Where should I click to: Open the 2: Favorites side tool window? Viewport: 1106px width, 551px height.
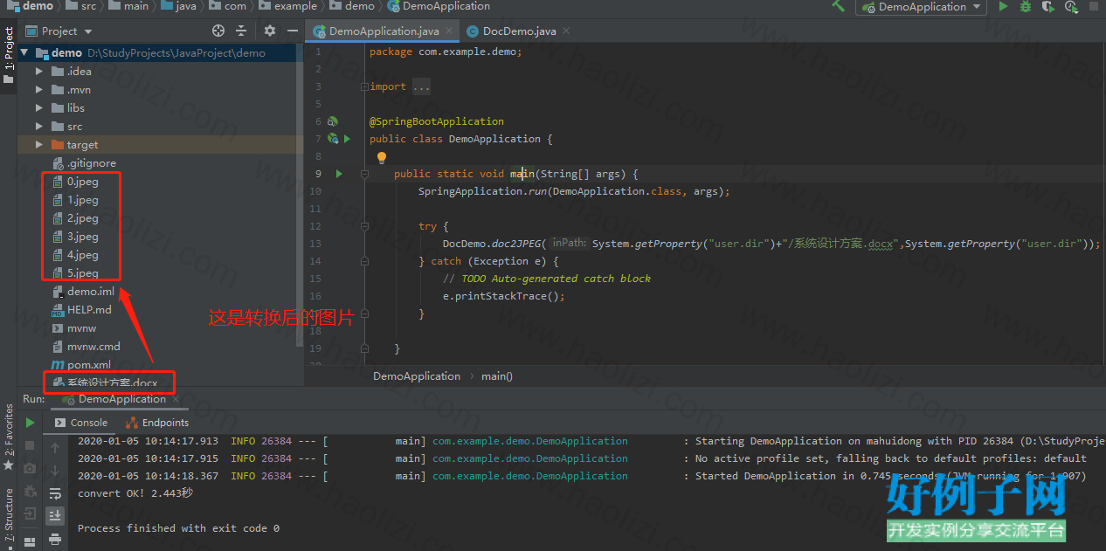click(x=9, y=437)
